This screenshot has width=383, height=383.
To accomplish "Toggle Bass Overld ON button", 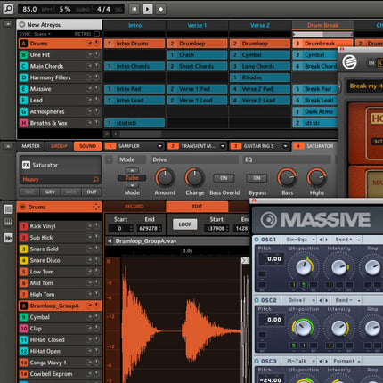I will click(x=224, y=178).
